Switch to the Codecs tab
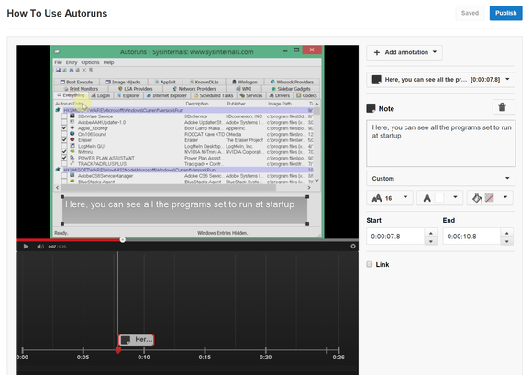Image resolution: width=532 pixels, height=375 pixels. pyautogui.click(x=306, y=95)
